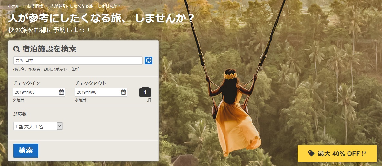Open the お得情報 breadcrumb link
382x166 pixels.
35,6
